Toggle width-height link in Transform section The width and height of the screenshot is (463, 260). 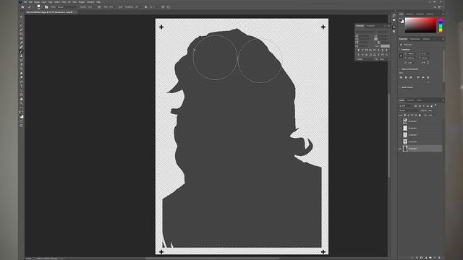pos(401,56)
